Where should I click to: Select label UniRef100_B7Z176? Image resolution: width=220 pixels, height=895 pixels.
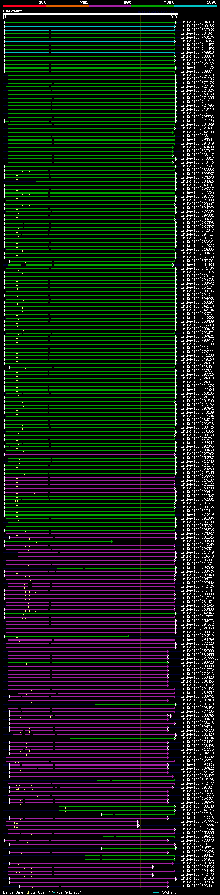(x=197, y=83)
